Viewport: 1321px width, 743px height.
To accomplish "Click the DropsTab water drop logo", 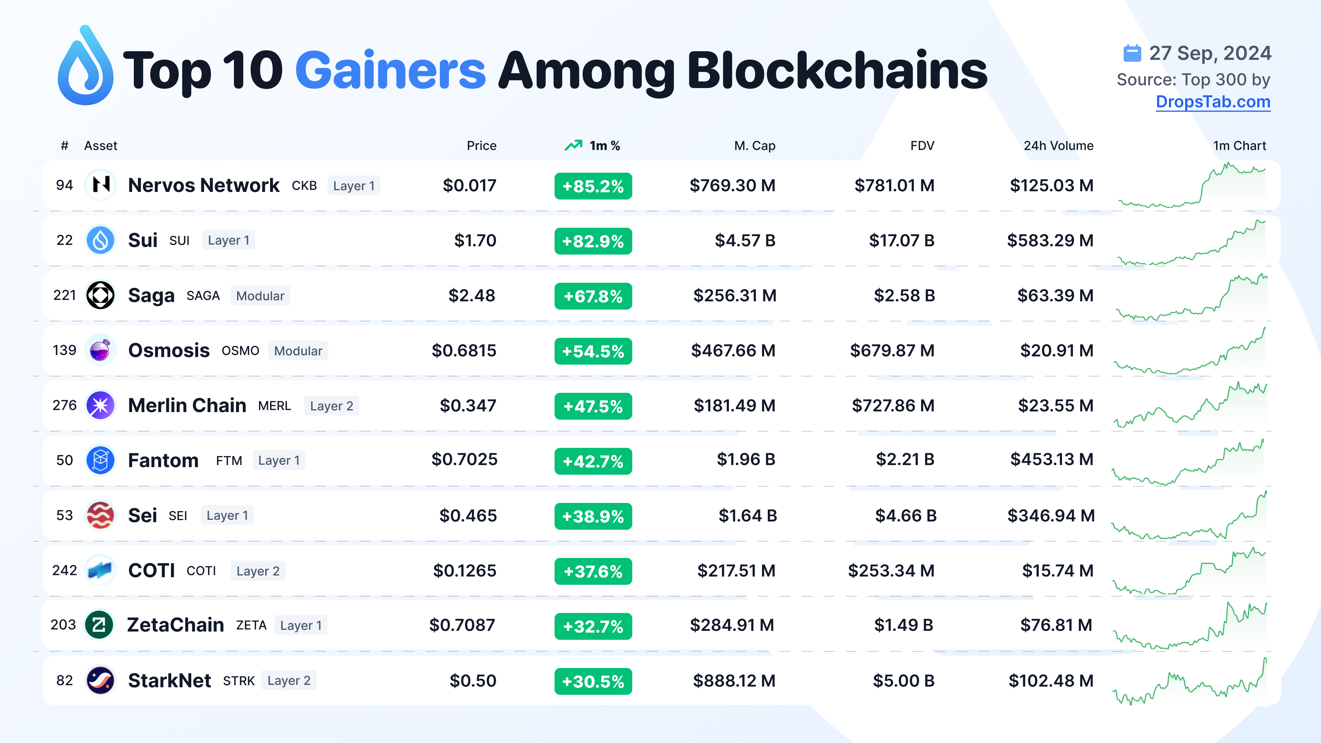I will [x=85, y=67].
